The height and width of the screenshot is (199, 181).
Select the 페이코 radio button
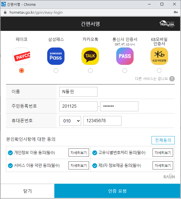coord(22,71)
